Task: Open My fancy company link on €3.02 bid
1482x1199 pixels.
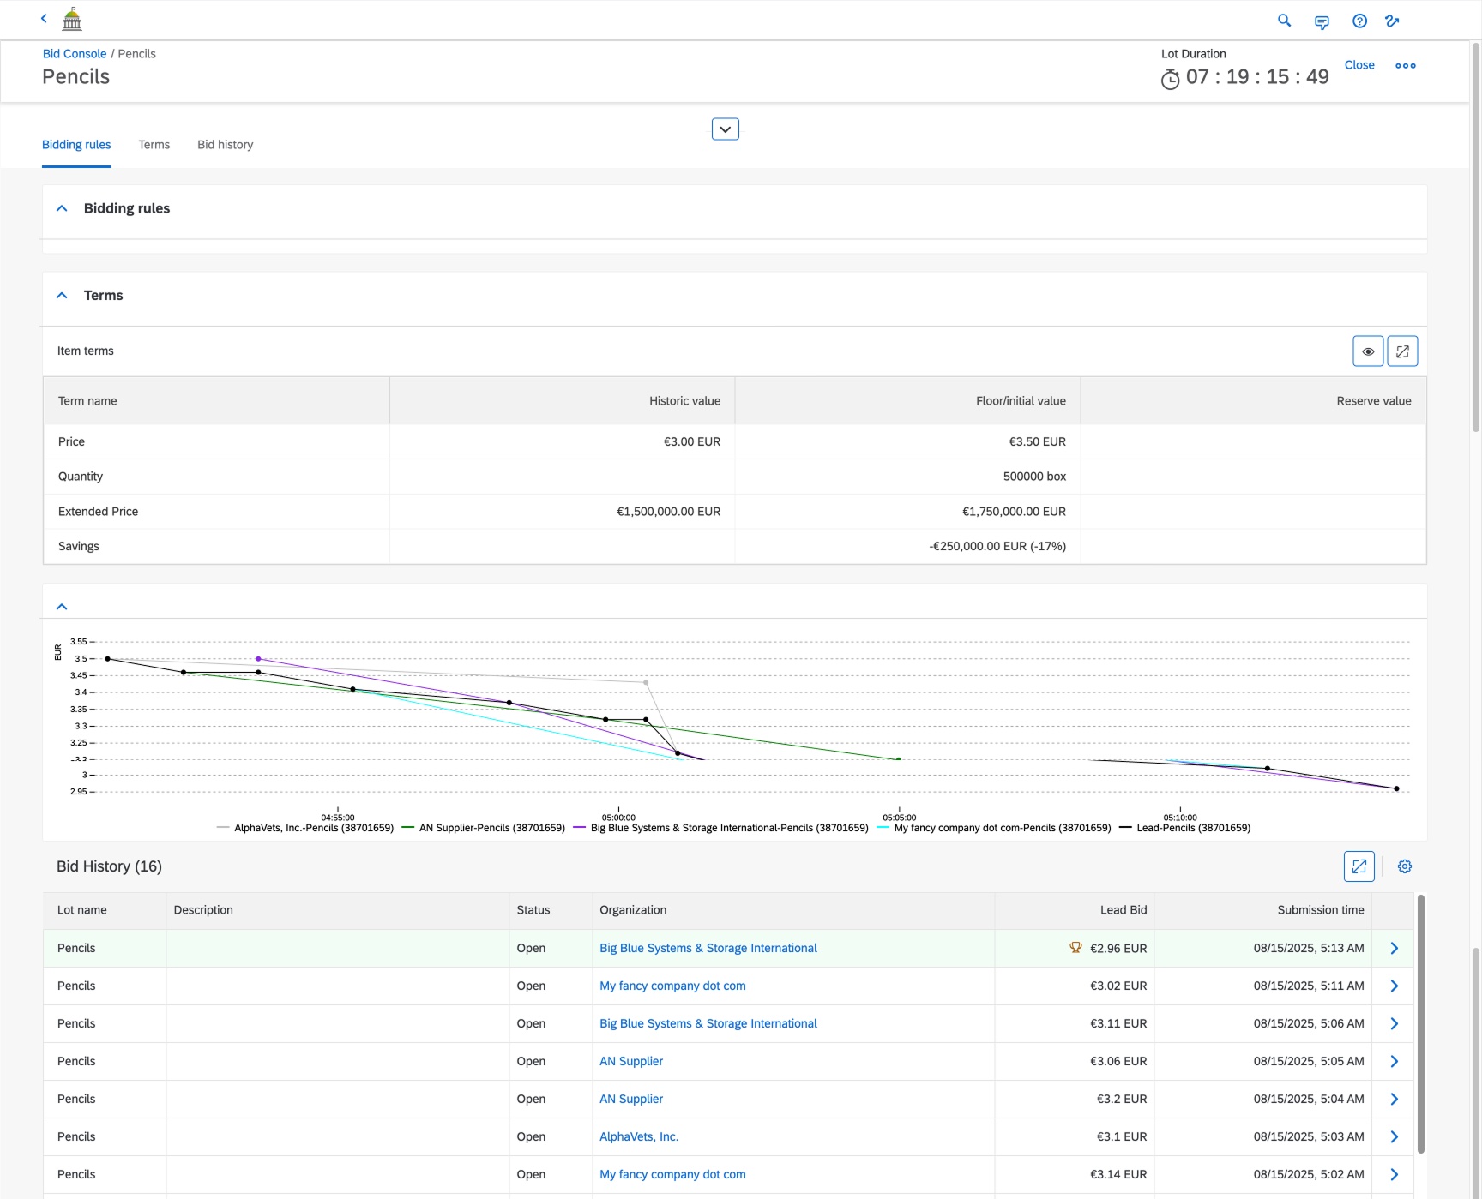Action: click(672, 986)
